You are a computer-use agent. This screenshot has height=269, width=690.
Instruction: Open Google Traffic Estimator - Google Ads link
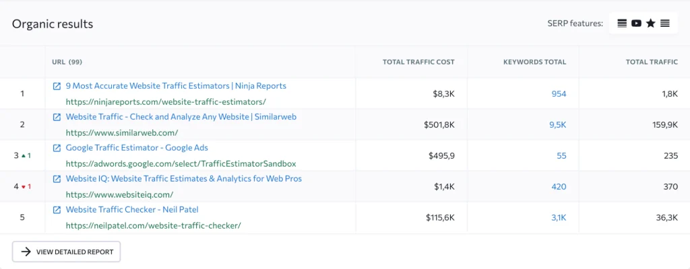tap(137, 148)
